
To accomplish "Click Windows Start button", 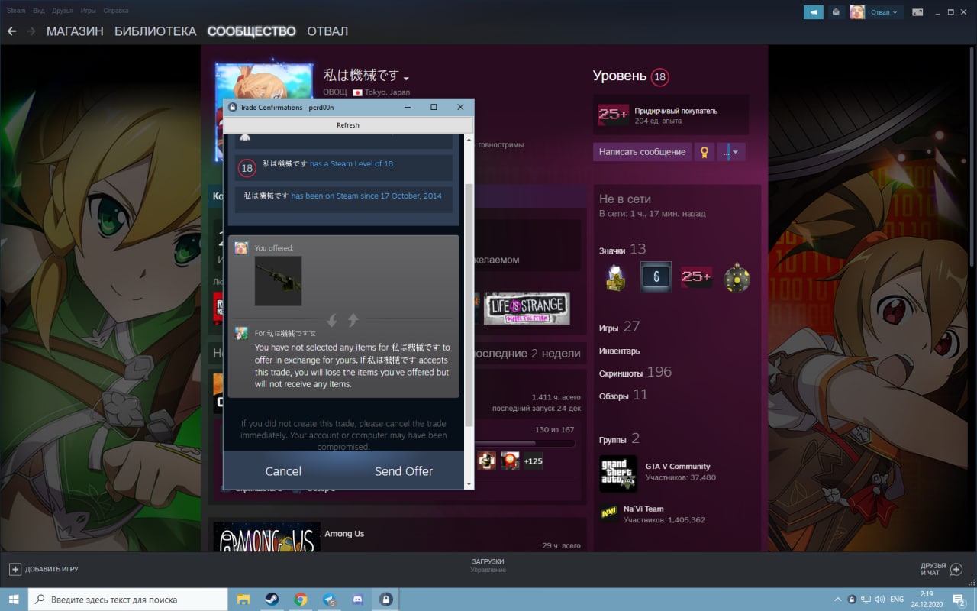I will click(14, 600).
